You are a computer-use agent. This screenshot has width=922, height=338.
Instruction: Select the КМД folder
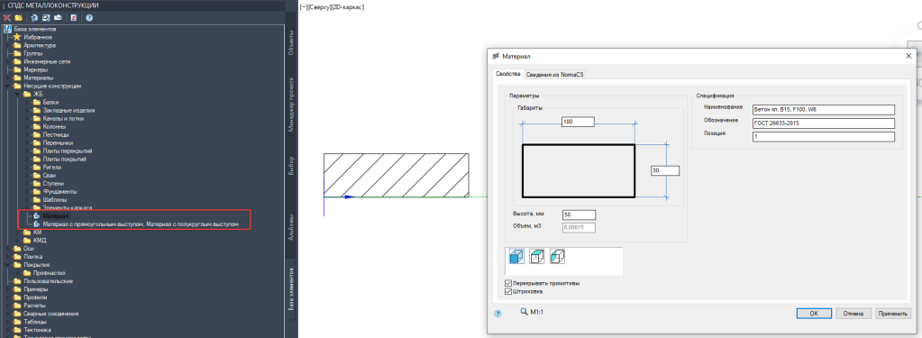(x=39, y=240)
